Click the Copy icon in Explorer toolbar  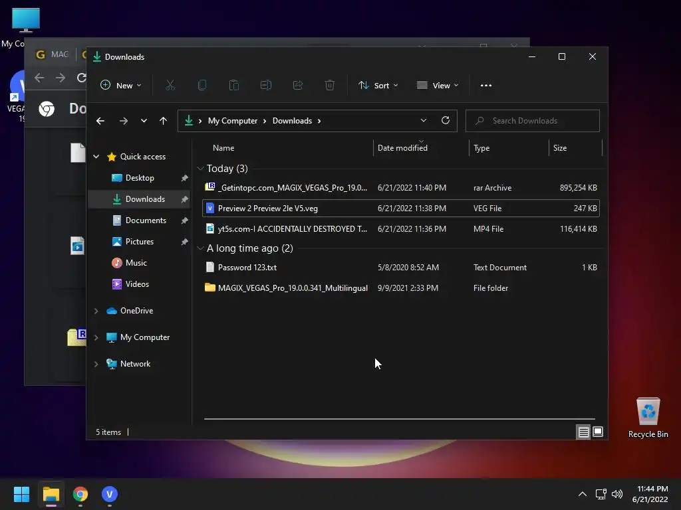coord(202,86)
